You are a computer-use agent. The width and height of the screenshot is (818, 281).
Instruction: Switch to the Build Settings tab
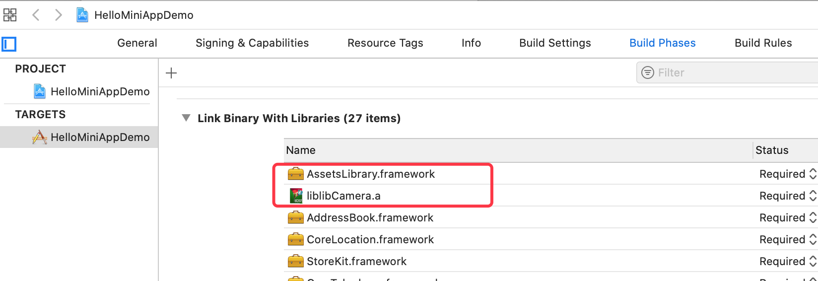click(x=555, y=43)
